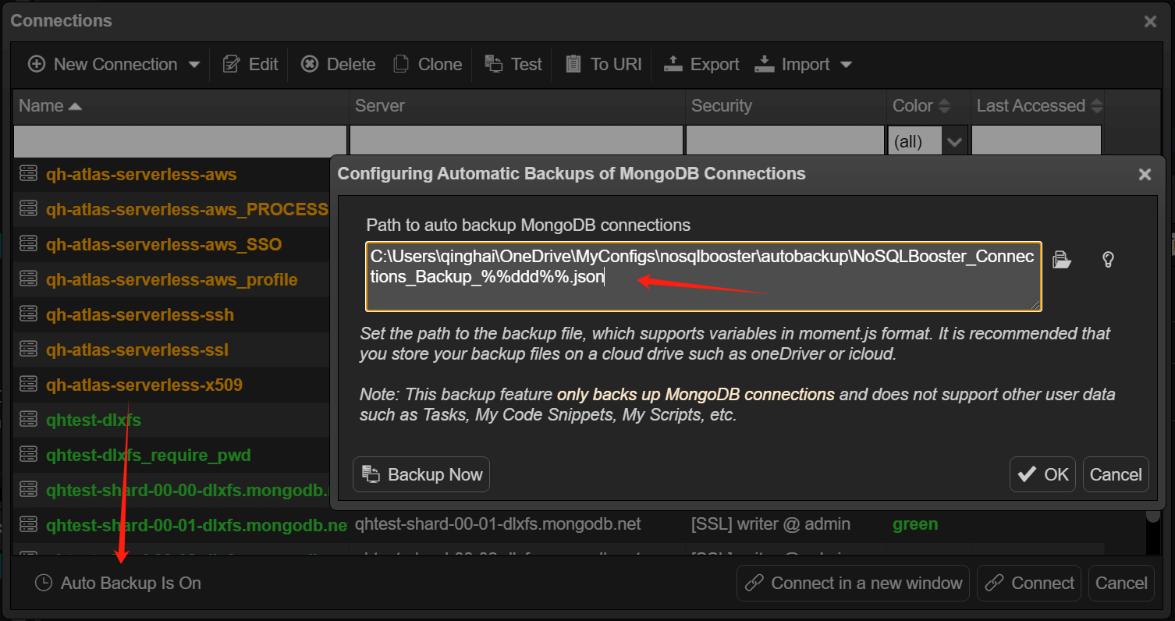Click the New Connection button
The height and width of the screenshot is (621, 1175).
coord(103,64)
